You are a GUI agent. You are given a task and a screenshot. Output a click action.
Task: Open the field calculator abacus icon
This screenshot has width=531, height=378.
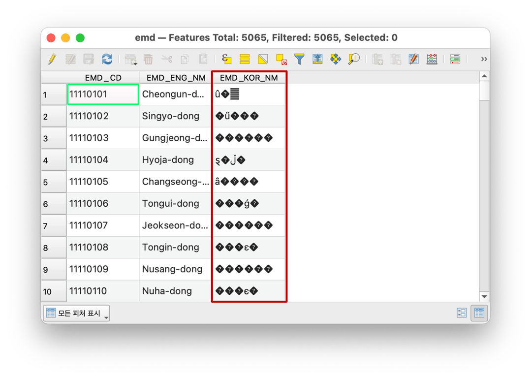coord(432,59)
